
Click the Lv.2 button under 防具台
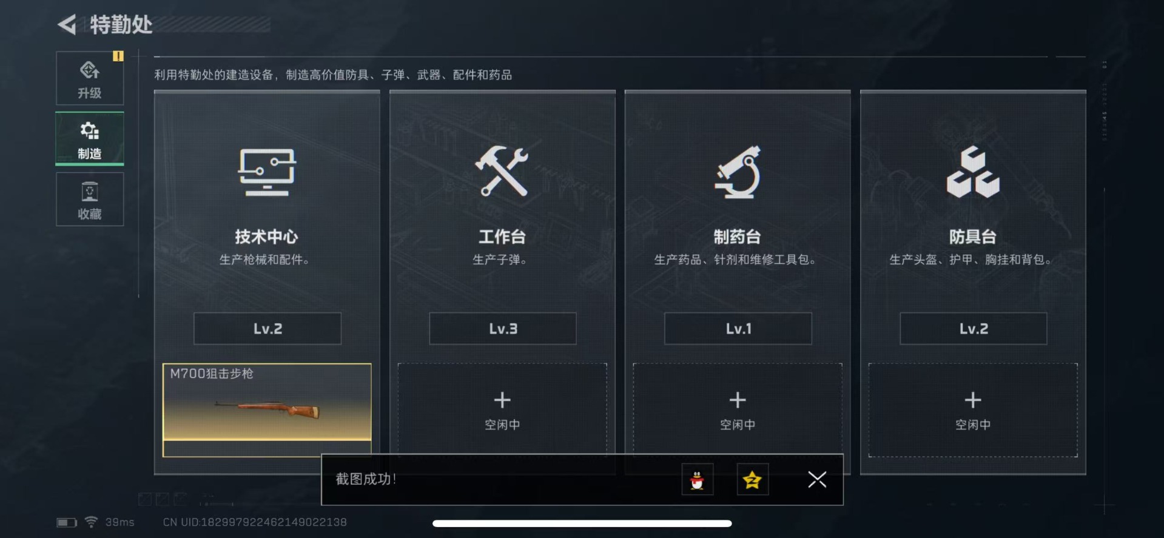click(974, 329)
